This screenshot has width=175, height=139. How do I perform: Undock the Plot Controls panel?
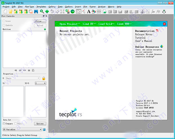click(44, 16)
